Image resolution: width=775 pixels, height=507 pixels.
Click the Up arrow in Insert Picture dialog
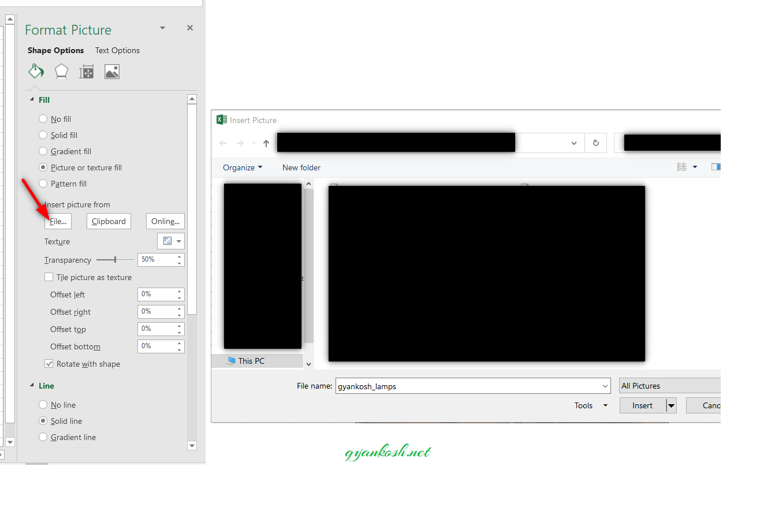coord(266,143)
